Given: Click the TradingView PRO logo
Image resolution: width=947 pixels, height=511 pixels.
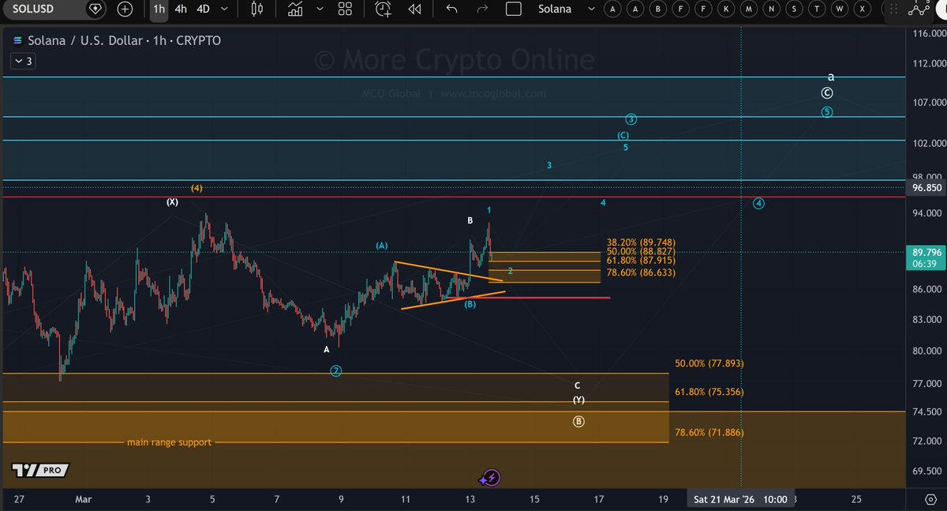Looking at the screenshot, I should [x=39, y=471].
